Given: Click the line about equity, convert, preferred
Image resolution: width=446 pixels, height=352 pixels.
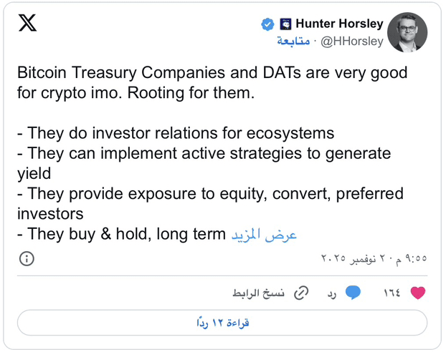Looking at the screenshot, I should tap(210, 194).
